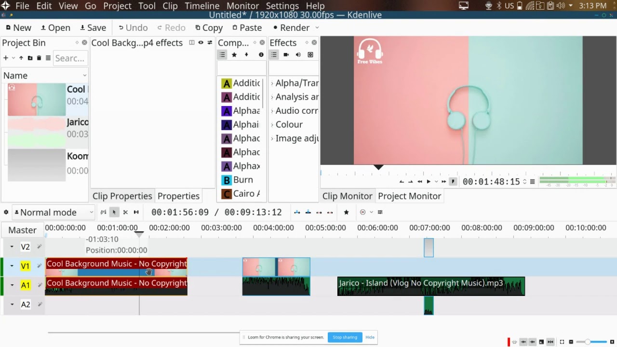The height and width of the screenshot is (347, 617).
Task: Switch to the Properties tab
Action: pyautogui.click(x=178, y=196)
